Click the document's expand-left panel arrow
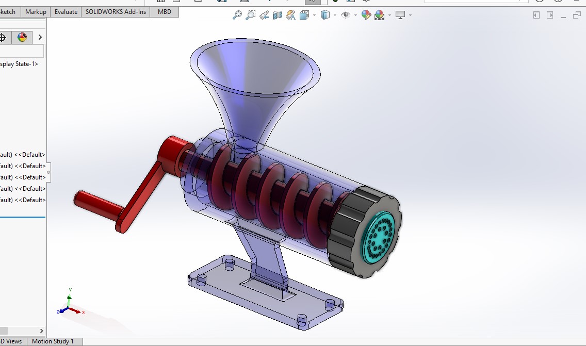Viewport: 586px width, 346px height. click(x=536, y=15)
